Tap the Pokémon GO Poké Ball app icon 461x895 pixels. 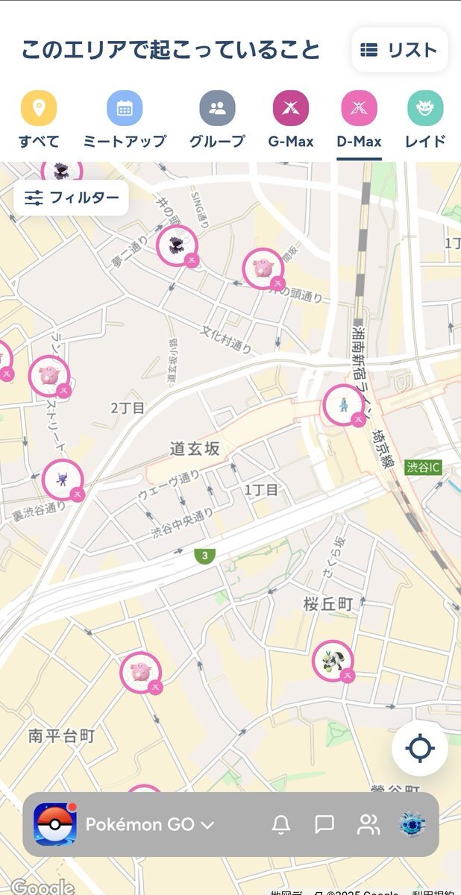point(55,825)
